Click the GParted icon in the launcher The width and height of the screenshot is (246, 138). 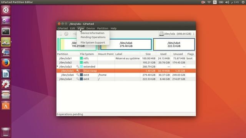pos(6,42)
